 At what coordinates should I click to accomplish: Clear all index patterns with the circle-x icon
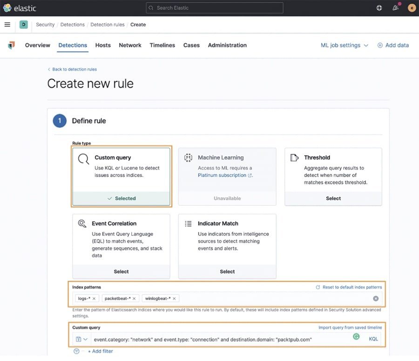(376, 299)
